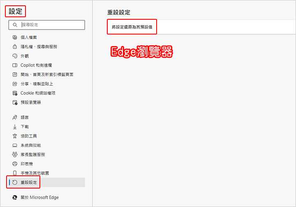Click the 重設設定 section heading
296x207 pixels.
119,12
